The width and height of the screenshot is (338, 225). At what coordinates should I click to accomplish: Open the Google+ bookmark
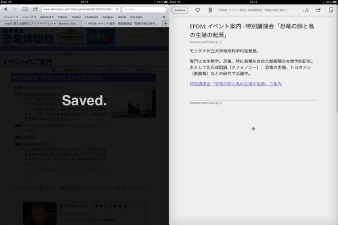(x=108, y=17)
